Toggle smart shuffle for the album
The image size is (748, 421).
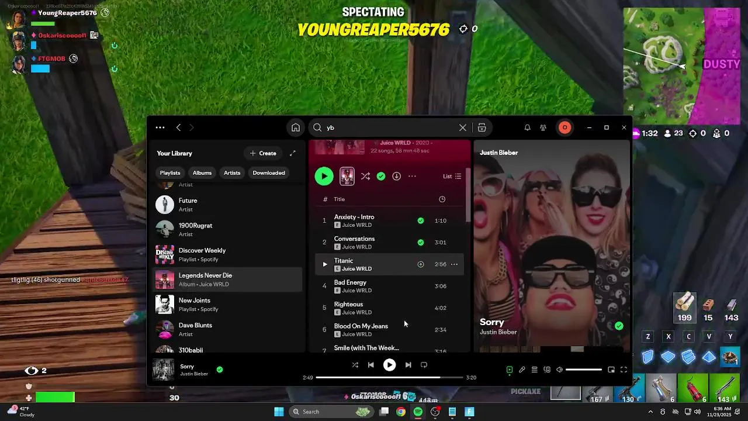(x=365, y=176)
